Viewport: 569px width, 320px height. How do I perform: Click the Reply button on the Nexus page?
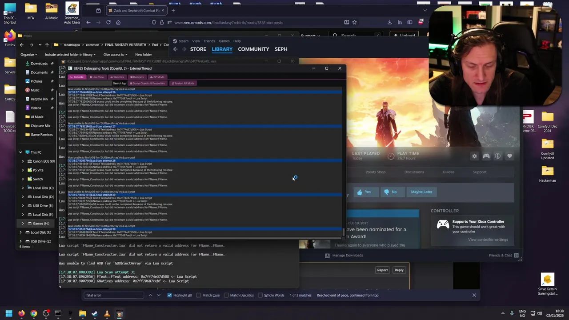[399, 270]
